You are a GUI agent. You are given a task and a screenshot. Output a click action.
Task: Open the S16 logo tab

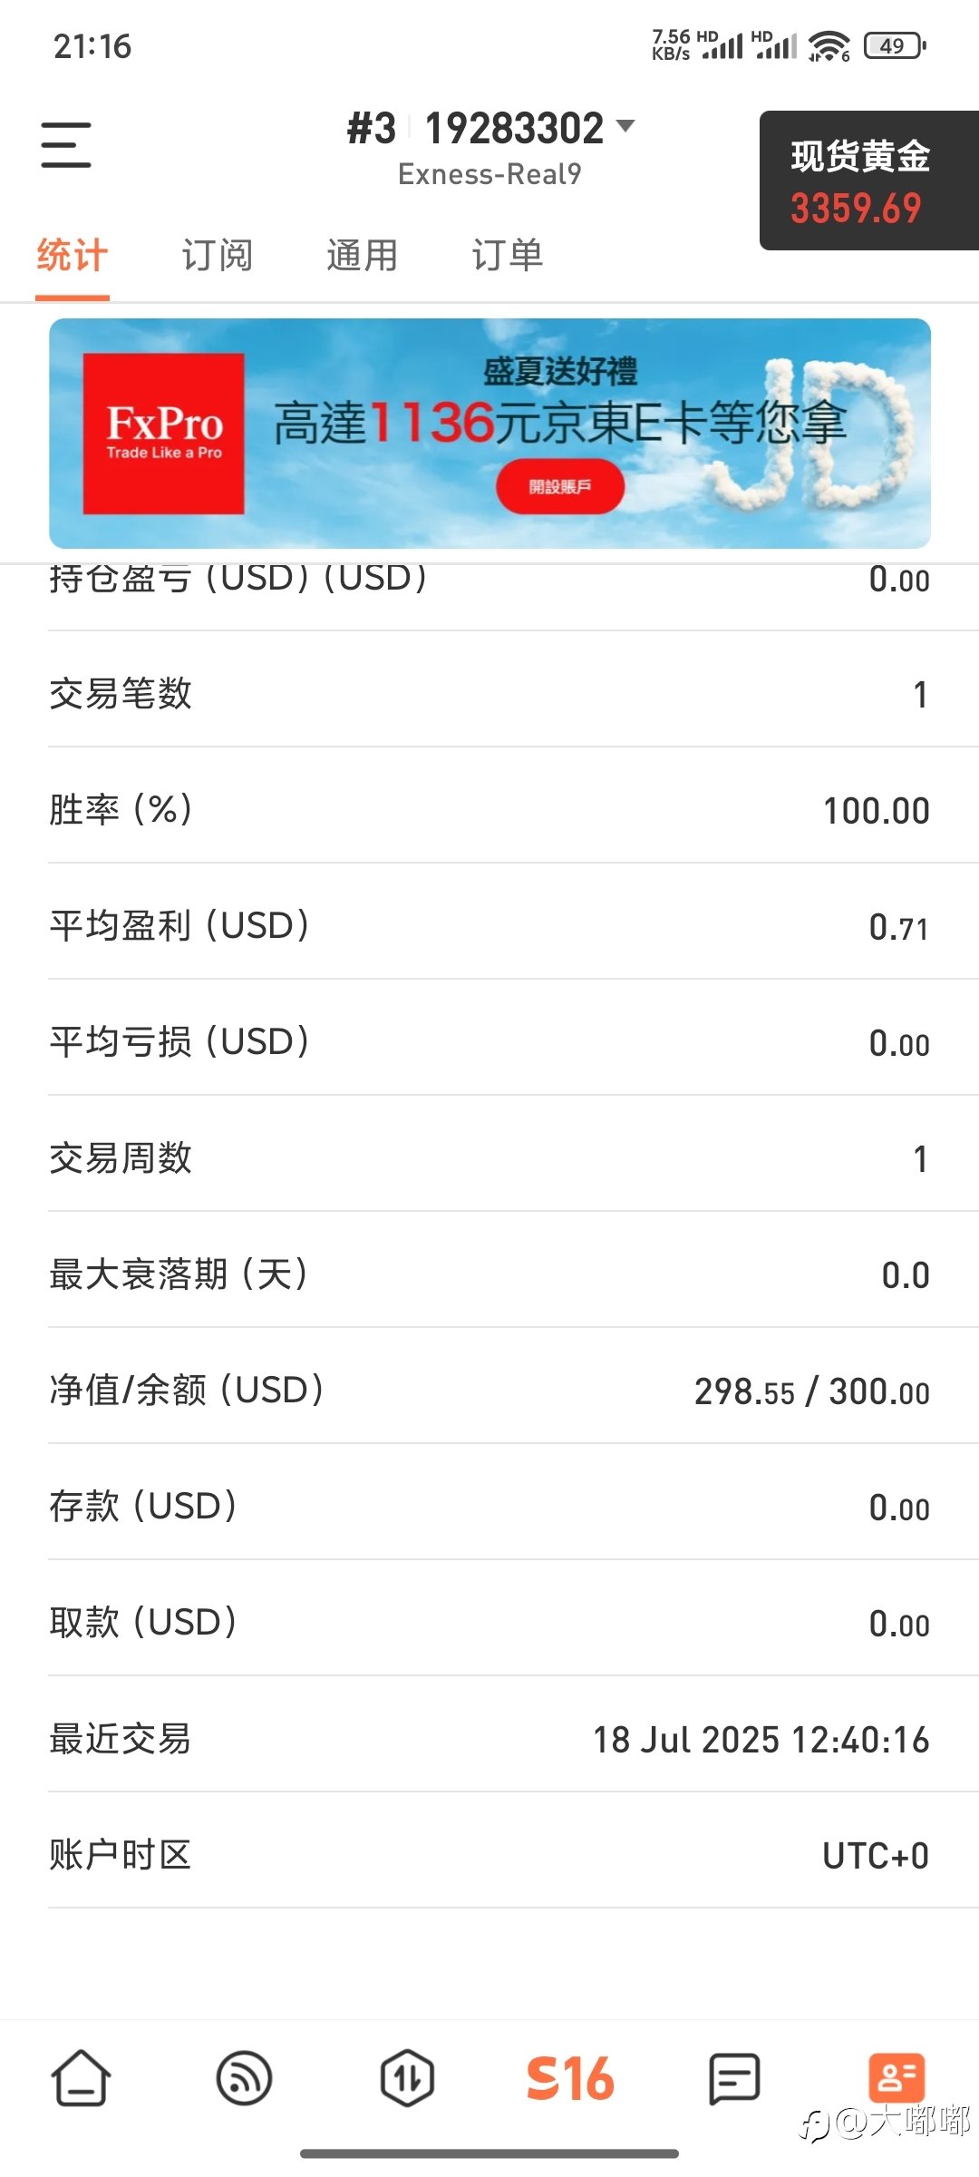coord(570,2077)
